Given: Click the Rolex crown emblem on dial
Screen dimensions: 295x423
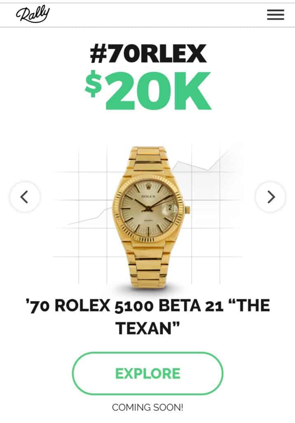Looking at the screenshot, I should coord(148,186).
